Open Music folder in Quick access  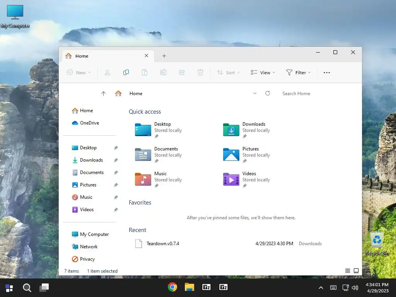tap(158, 179)
